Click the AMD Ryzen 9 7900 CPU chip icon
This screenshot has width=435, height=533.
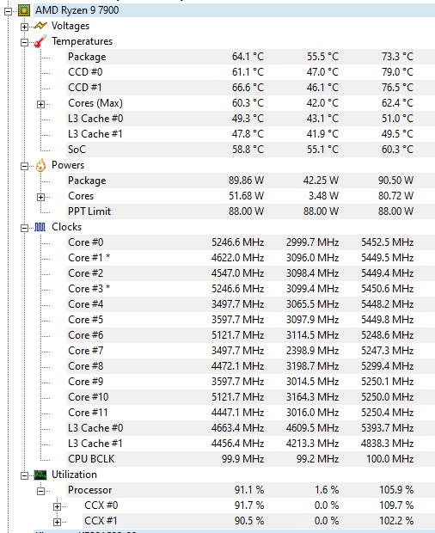tap(24, 10)
